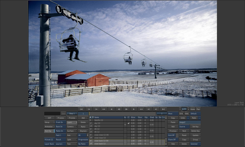The height and width of the screenshot is (147, 245).
Task: Click the zoom in plus button
Action: tap(188, 109)
